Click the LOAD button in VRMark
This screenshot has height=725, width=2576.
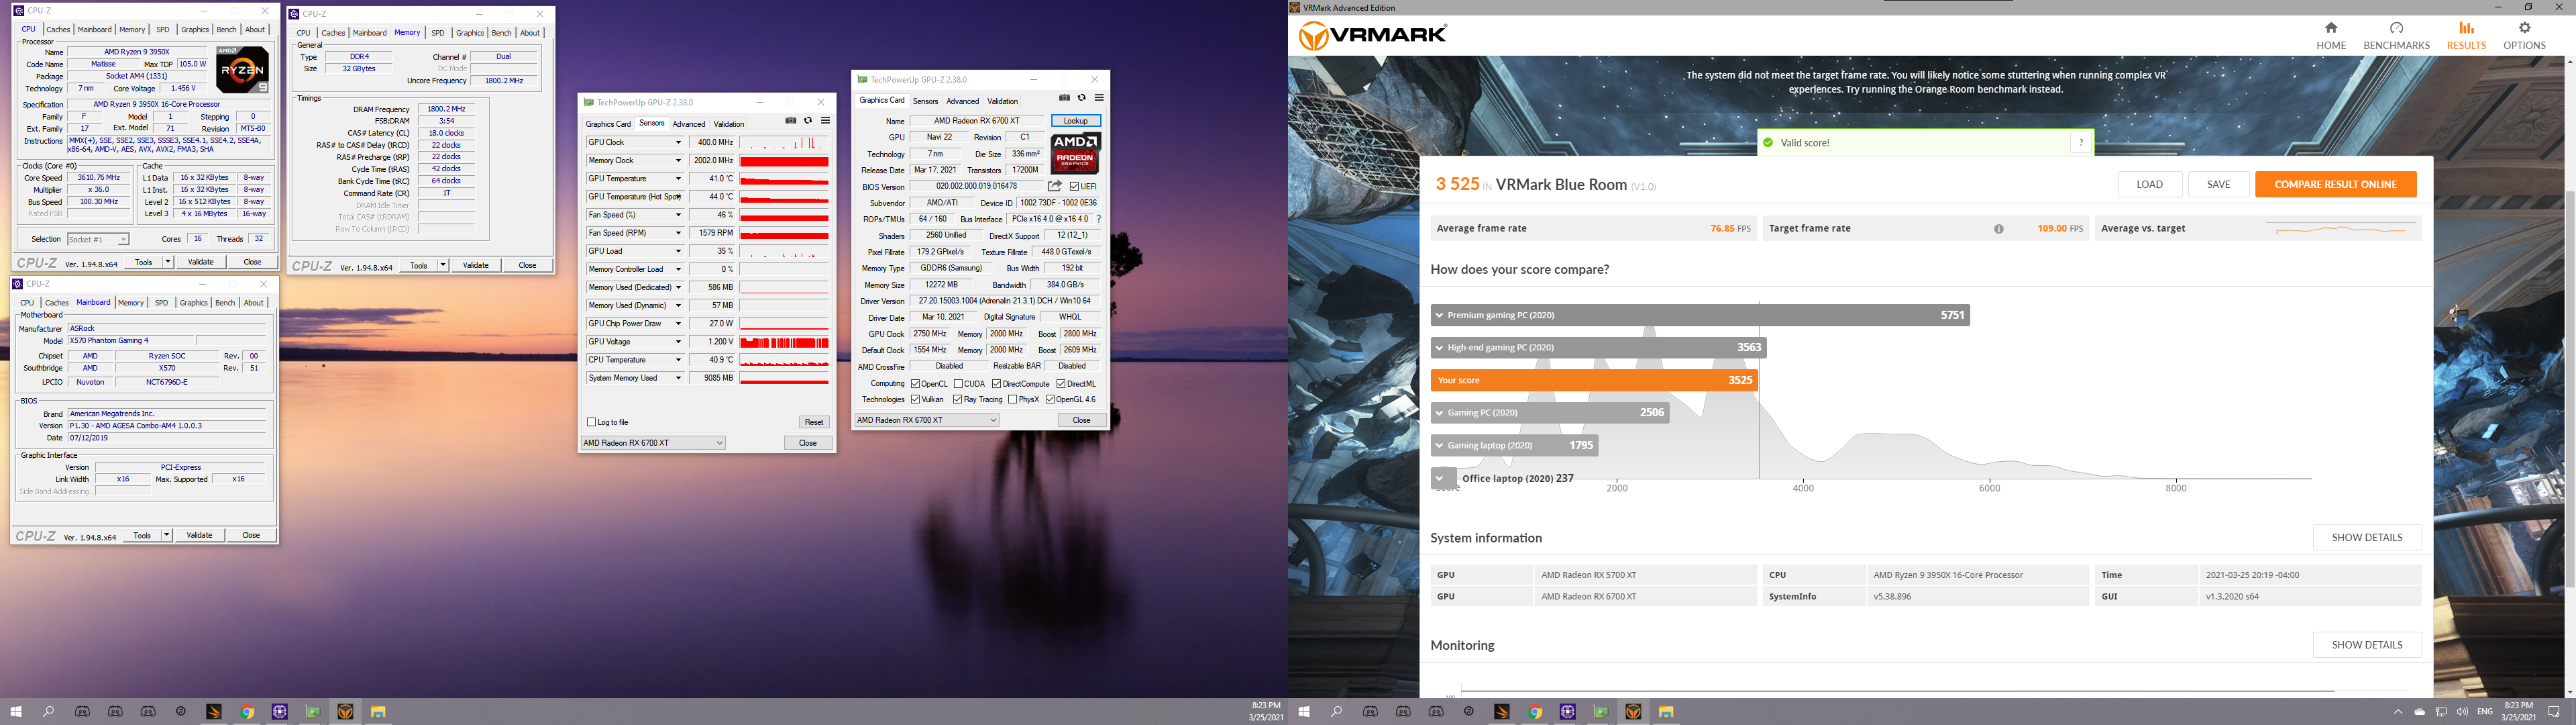coord(2149,184)
